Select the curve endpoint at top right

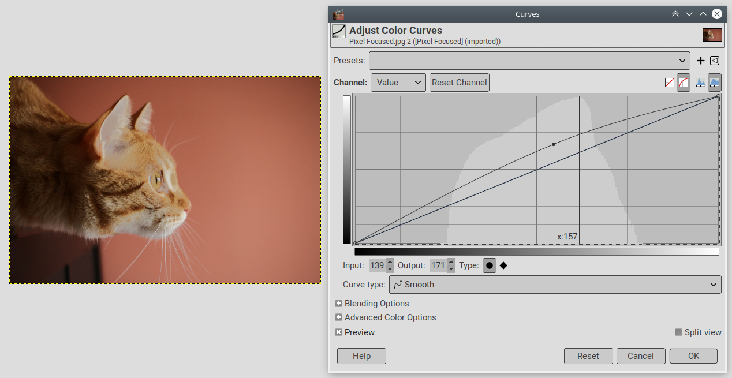click(718, 96)
